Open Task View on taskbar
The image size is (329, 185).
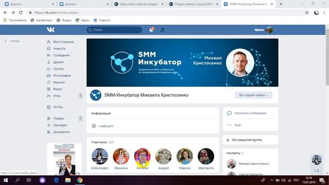click(x=29, y=180)
